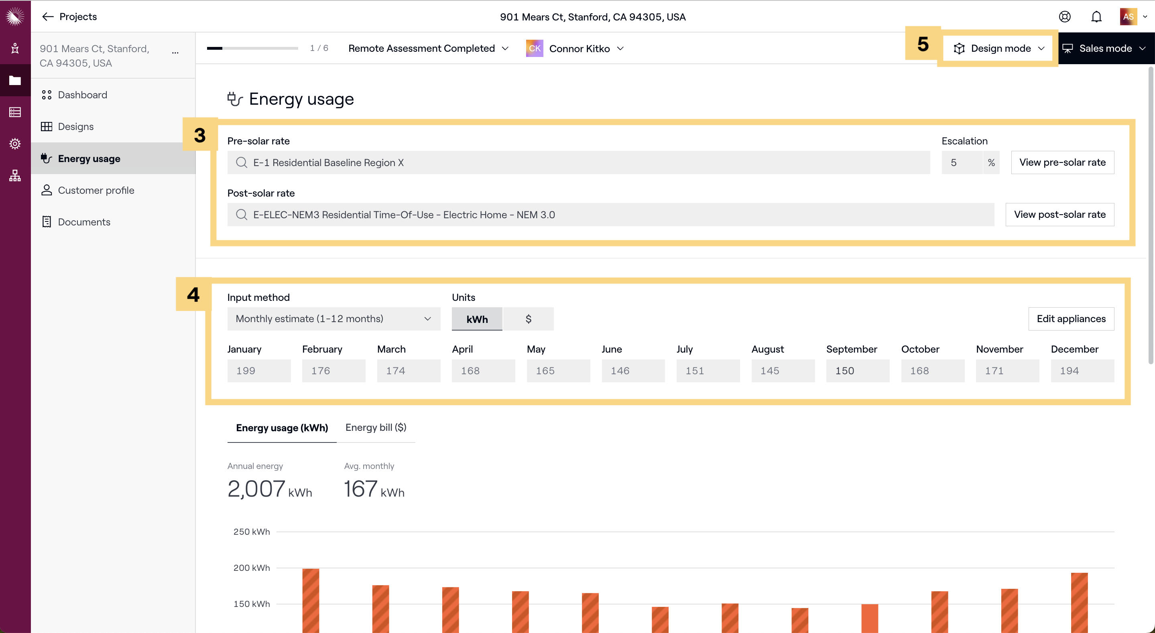Open the project options ellipsis menu
Screen dimensions: 1155x633
pos(175,53)
